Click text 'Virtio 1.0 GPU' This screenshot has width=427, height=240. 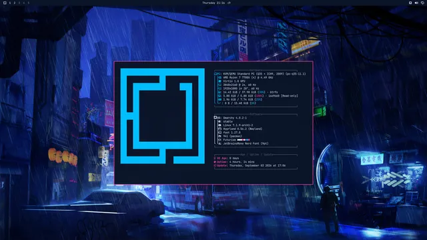point(234,81)
